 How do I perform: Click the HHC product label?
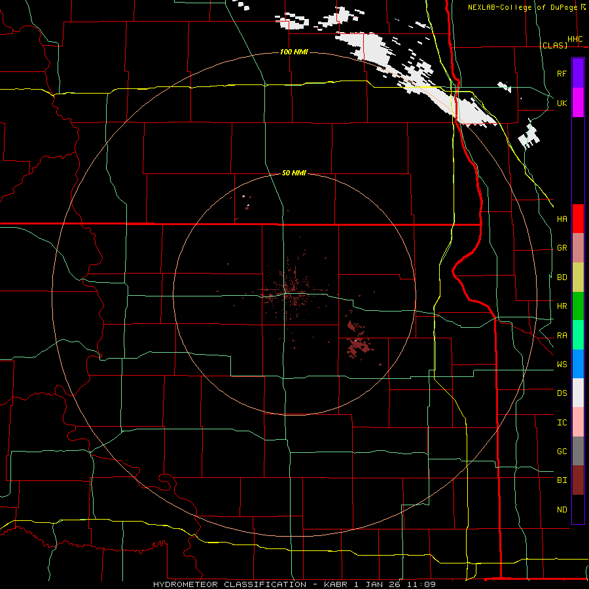click(x=575, y=39)
